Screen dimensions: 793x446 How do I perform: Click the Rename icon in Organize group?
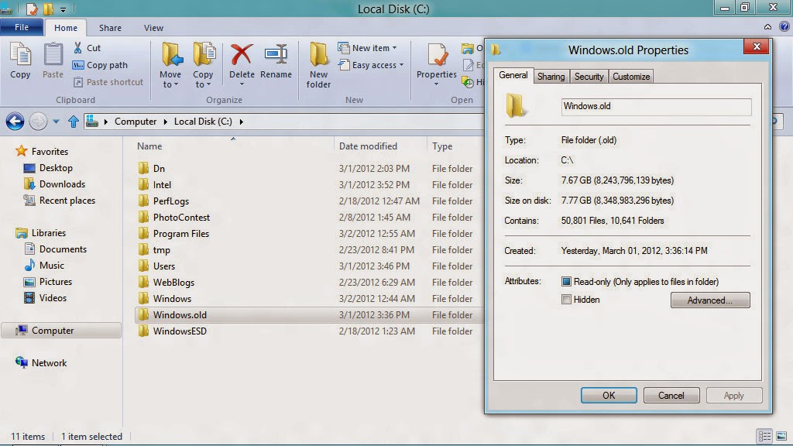click(276, 55)
